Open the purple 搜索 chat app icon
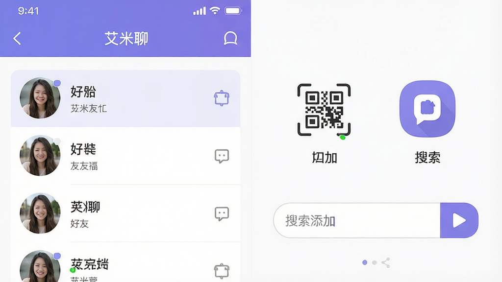 tap(427, 109)
